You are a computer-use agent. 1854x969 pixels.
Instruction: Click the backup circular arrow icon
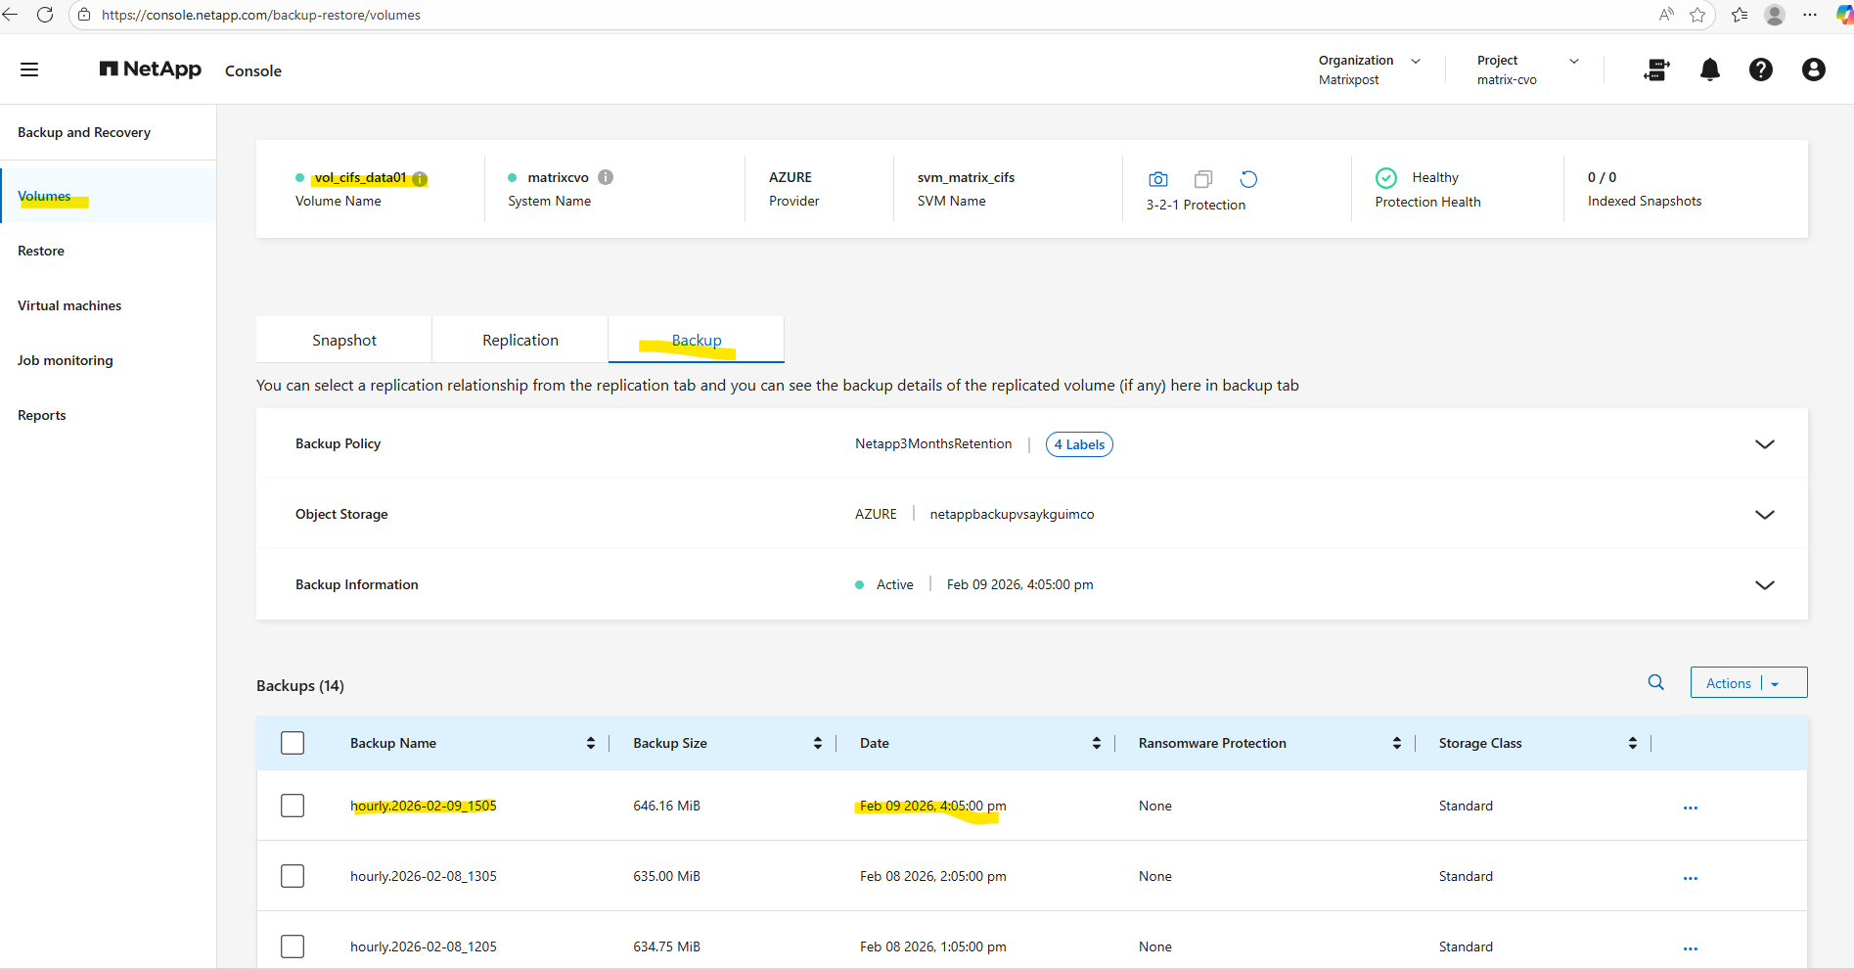coord(1248,179)
